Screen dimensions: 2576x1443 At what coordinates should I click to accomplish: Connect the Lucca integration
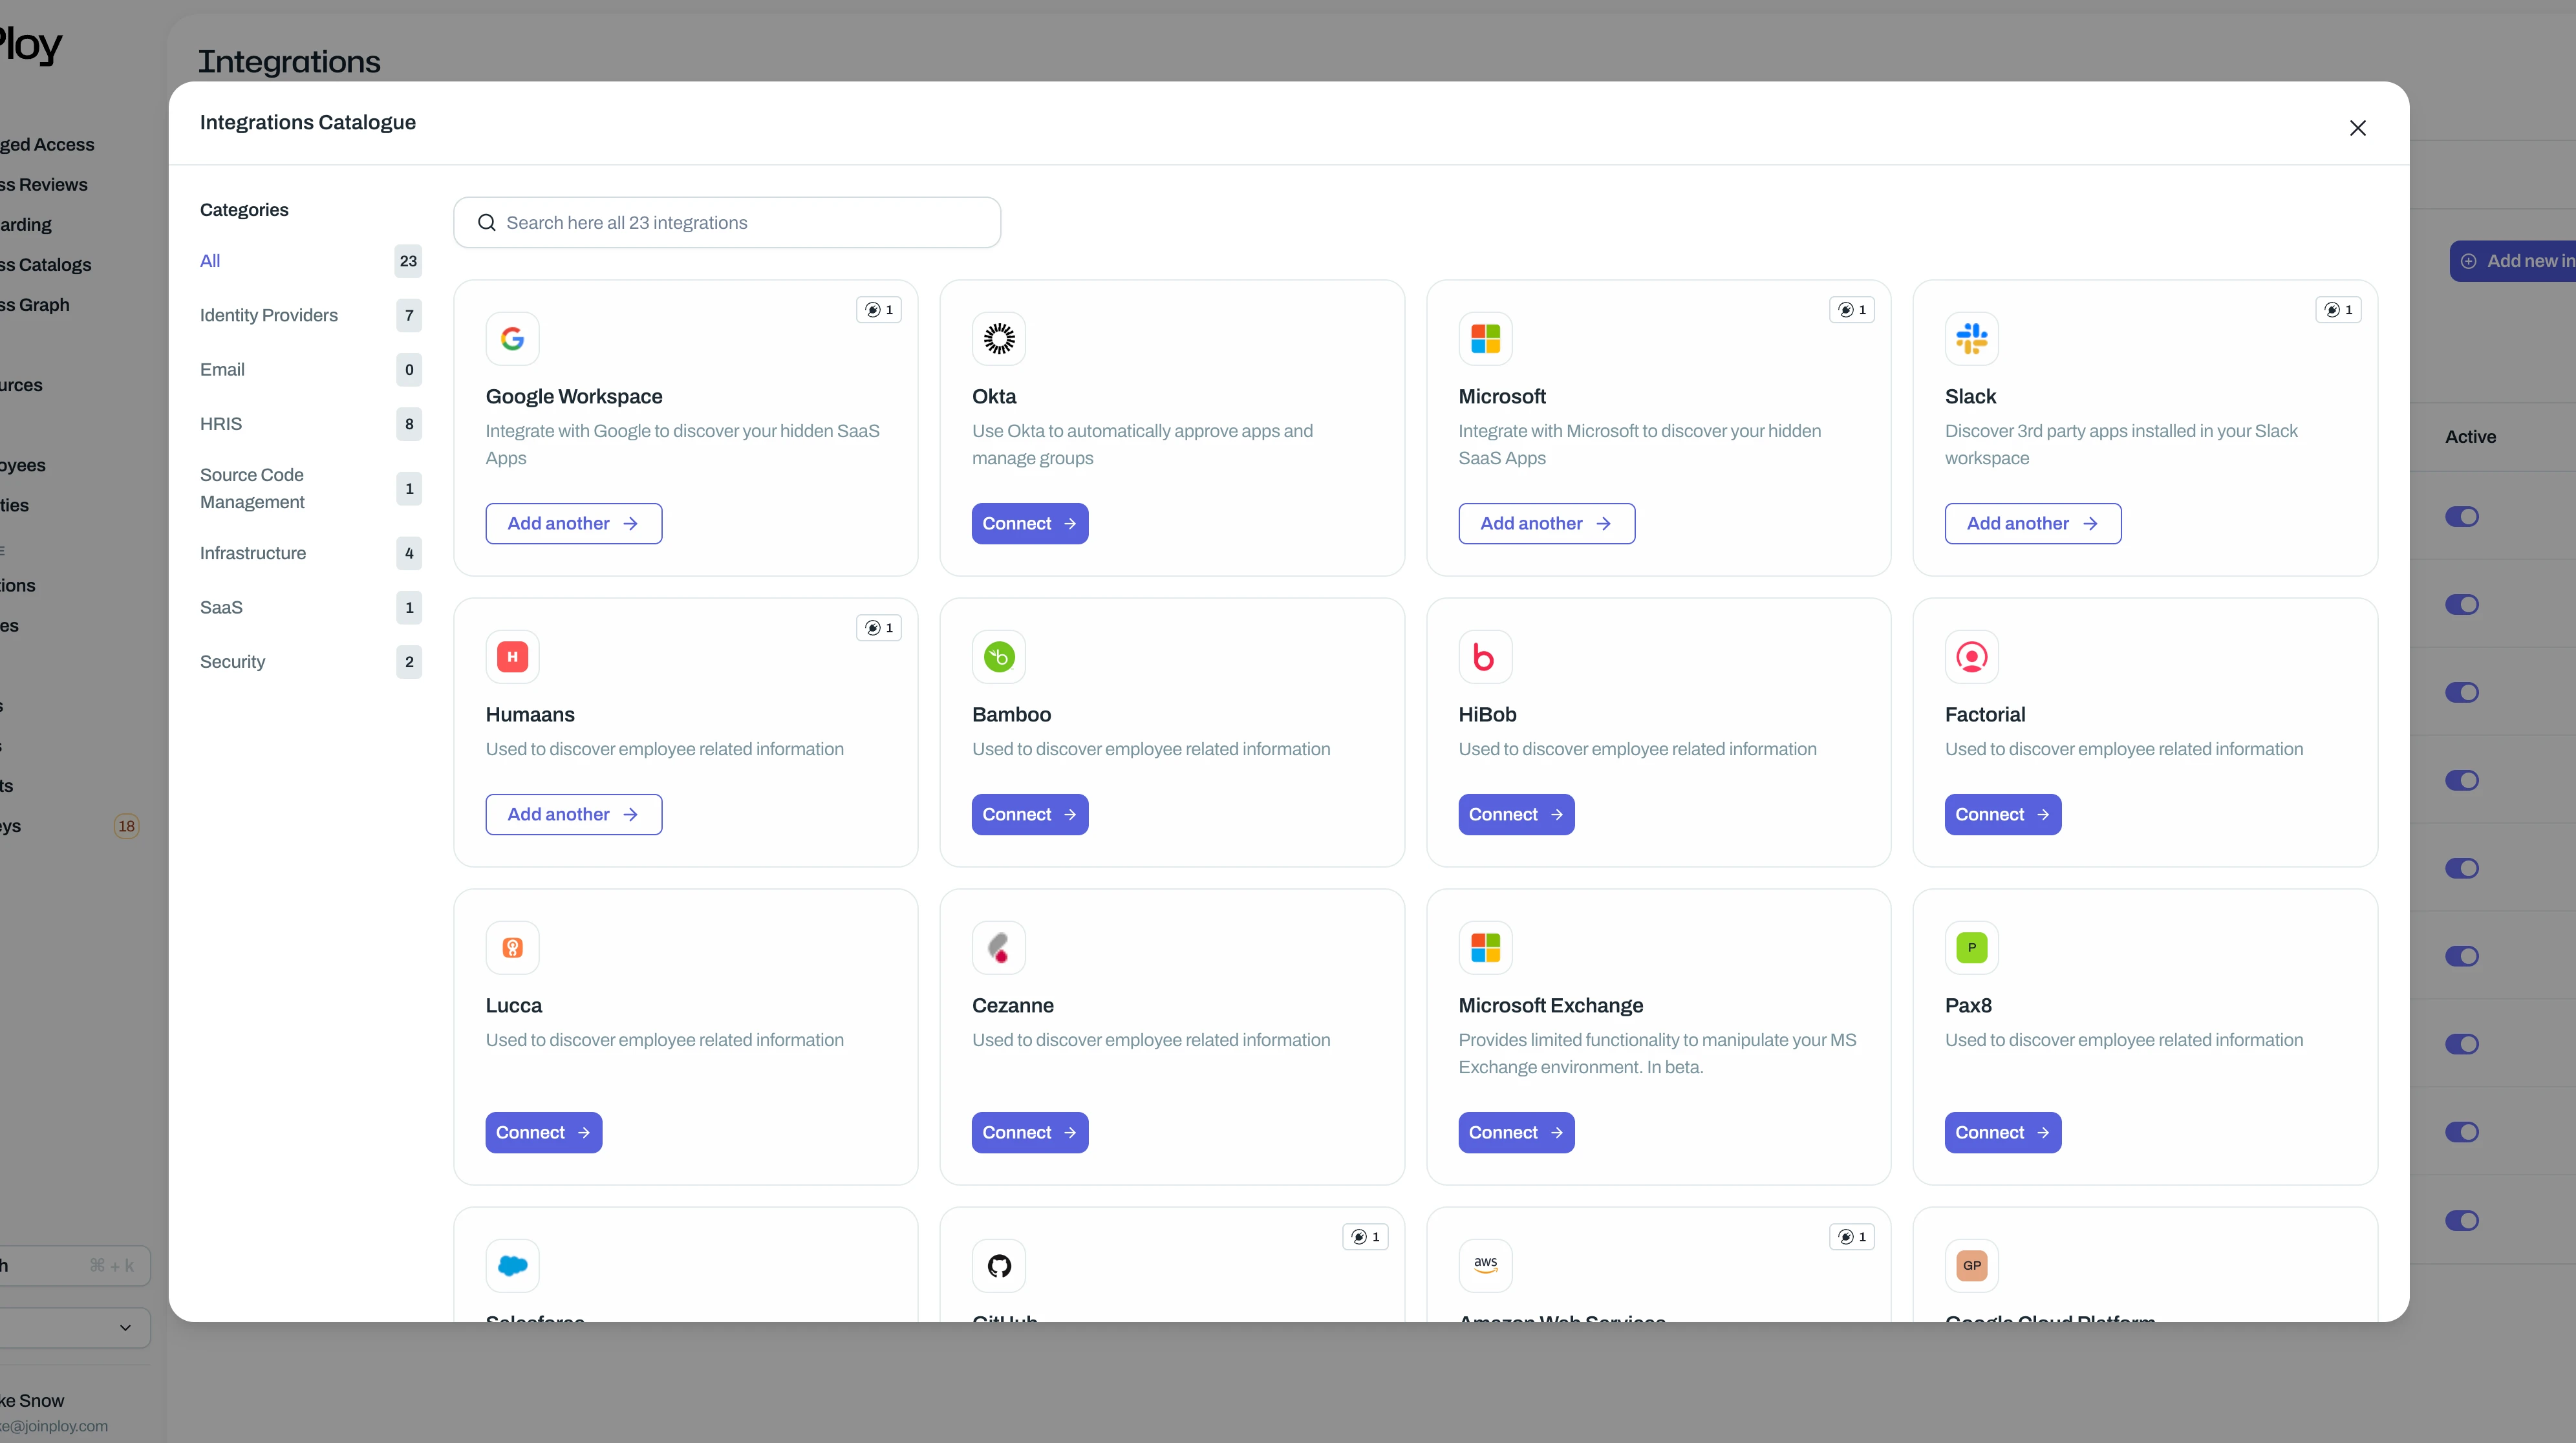(x=543, y=1133)
